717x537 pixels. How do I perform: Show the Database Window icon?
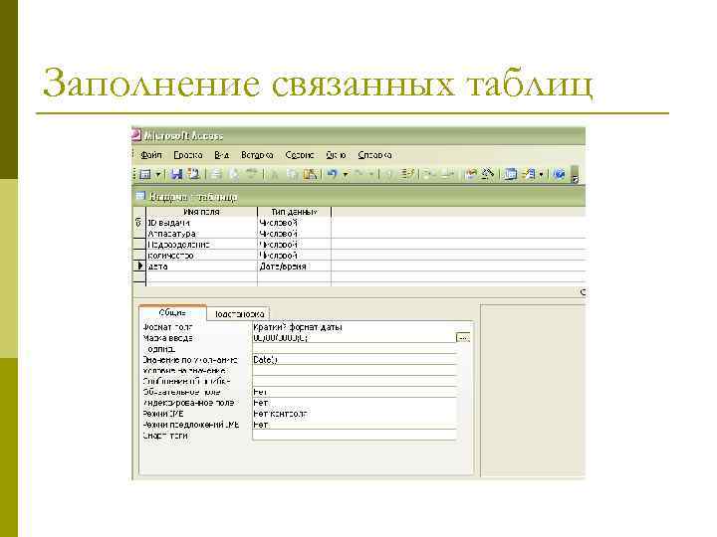(x=510, y=174)
